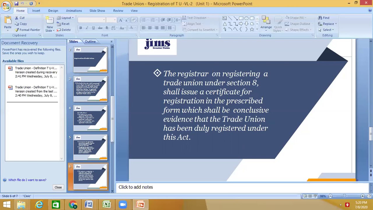This screenshot has width=373, height=210.
Task: Open the Arrange menu
Action: [x=266, y=23]
